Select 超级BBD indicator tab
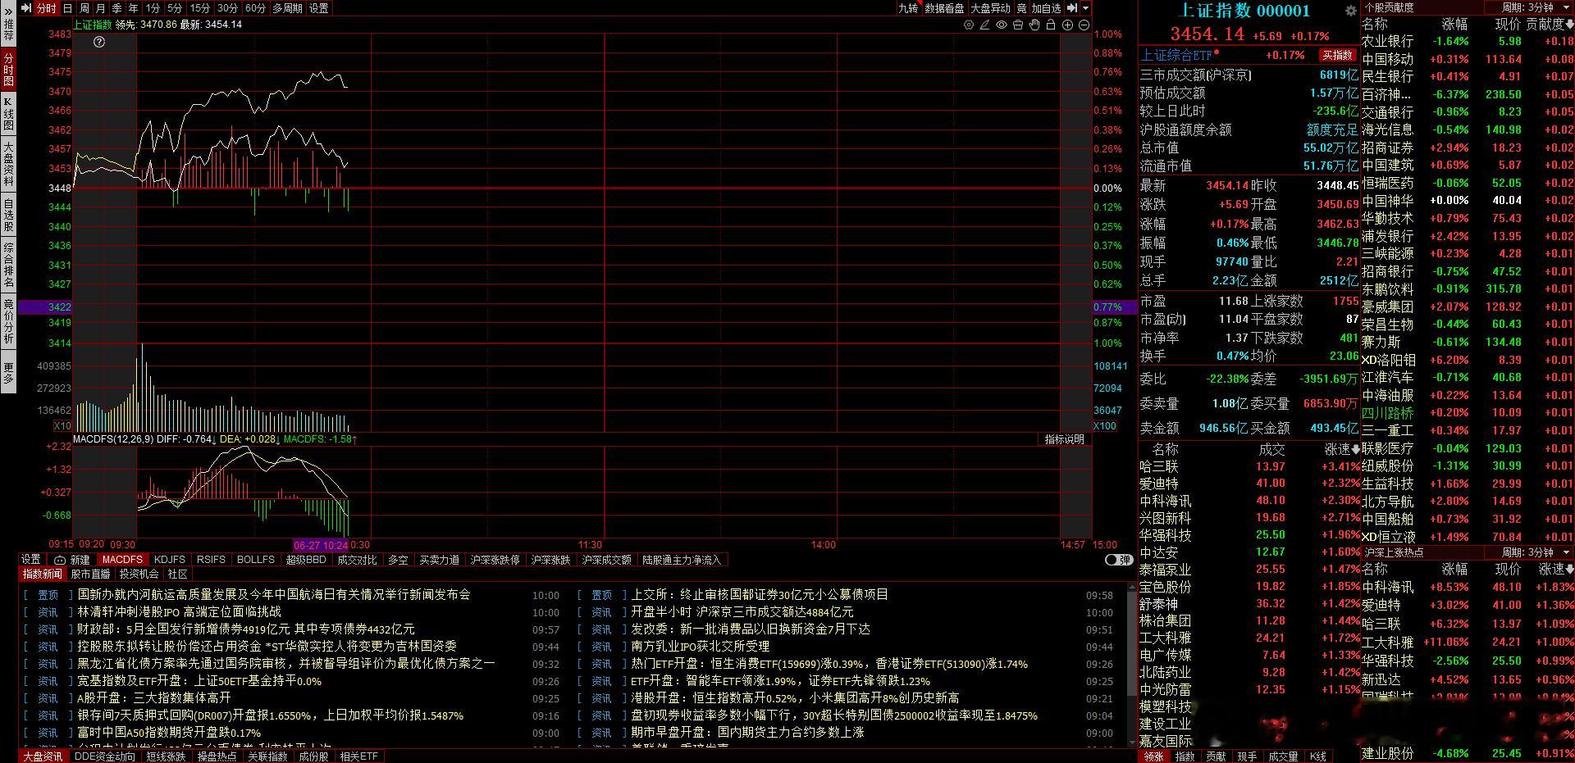This screenshot has height=763, width=1575. pos(306,560)
